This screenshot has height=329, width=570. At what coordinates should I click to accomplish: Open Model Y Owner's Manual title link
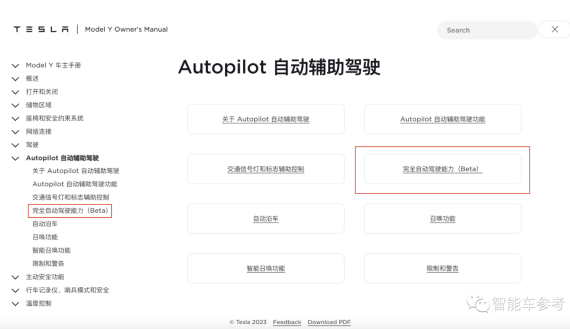[126, 30]
